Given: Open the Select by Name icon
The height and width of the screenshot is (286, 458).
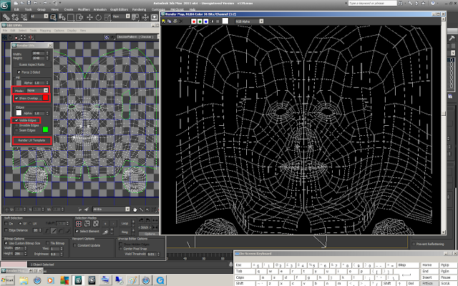Looking at the screenshot, I should [62, 17].
